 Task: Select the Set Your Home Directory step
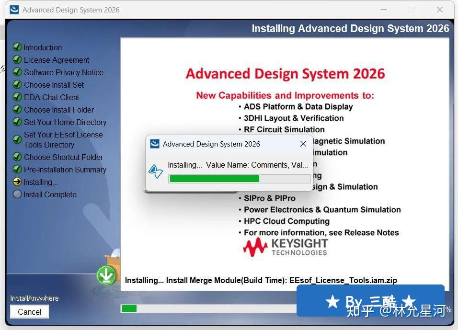click(x=65, y=122)
